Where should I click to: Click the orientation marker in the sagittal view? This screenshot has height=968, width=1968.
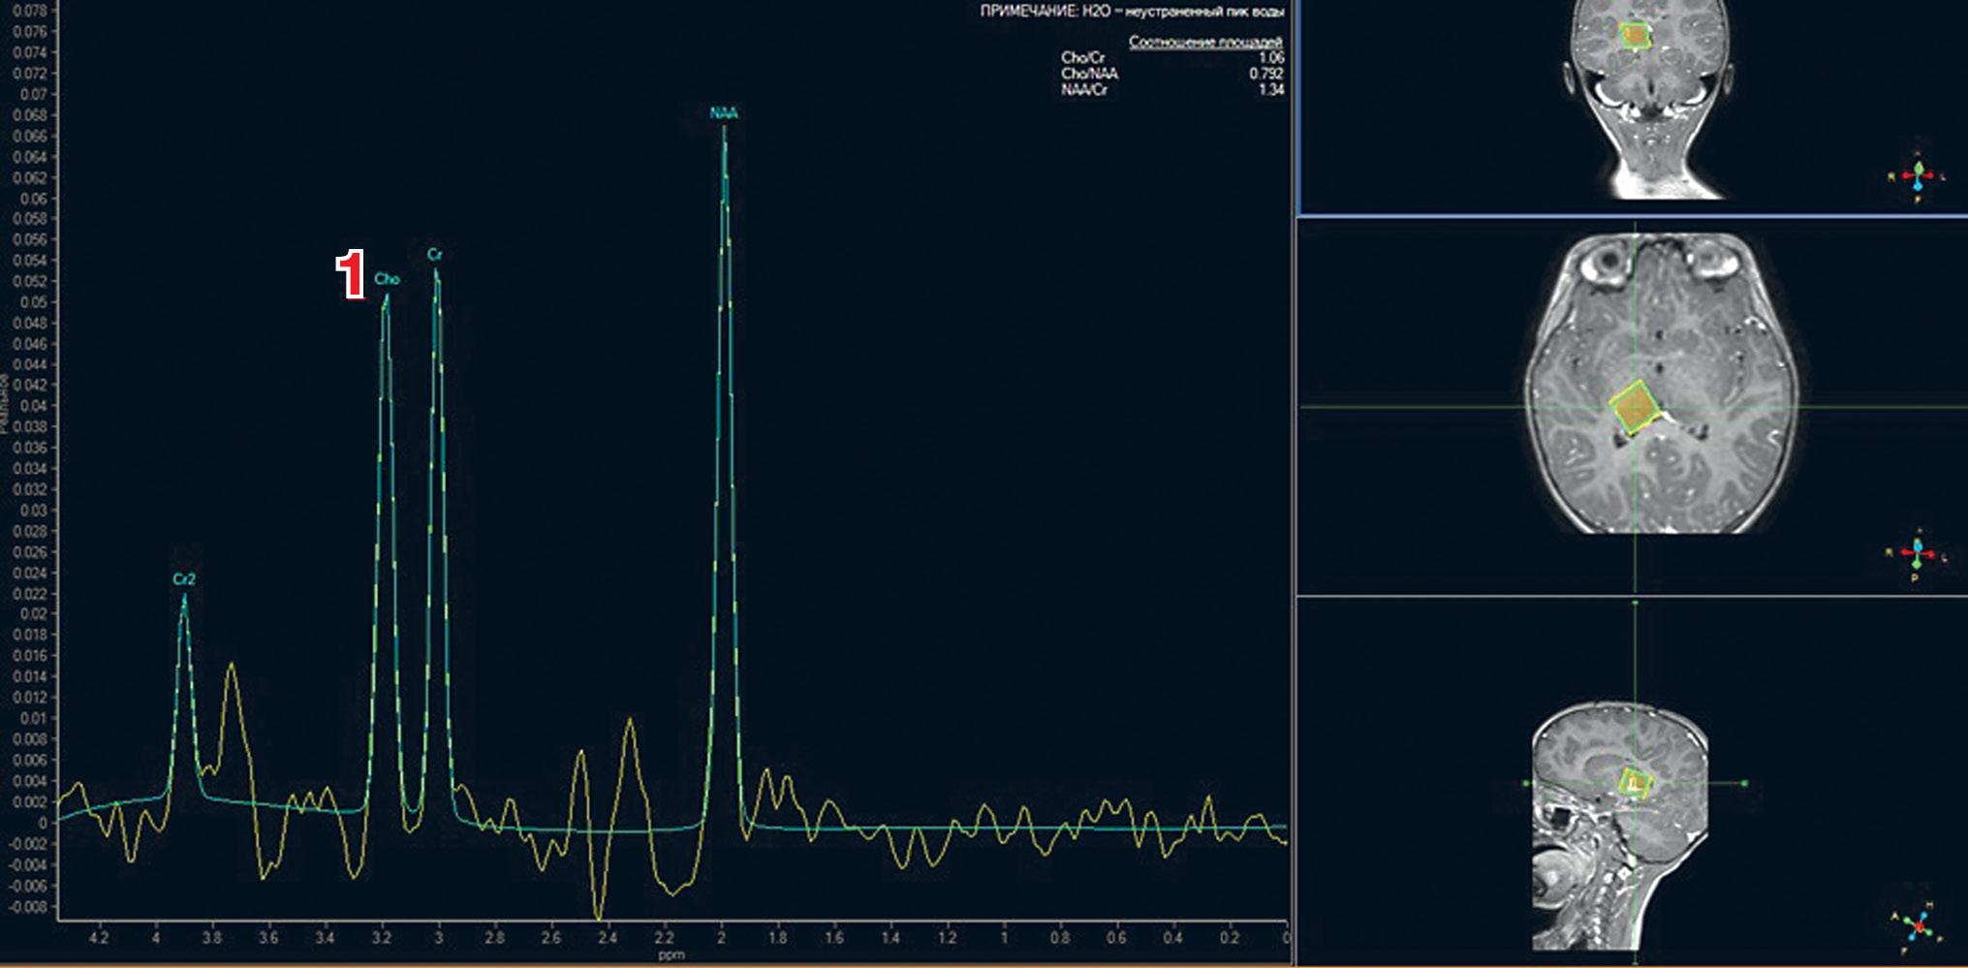point(1917,924)
